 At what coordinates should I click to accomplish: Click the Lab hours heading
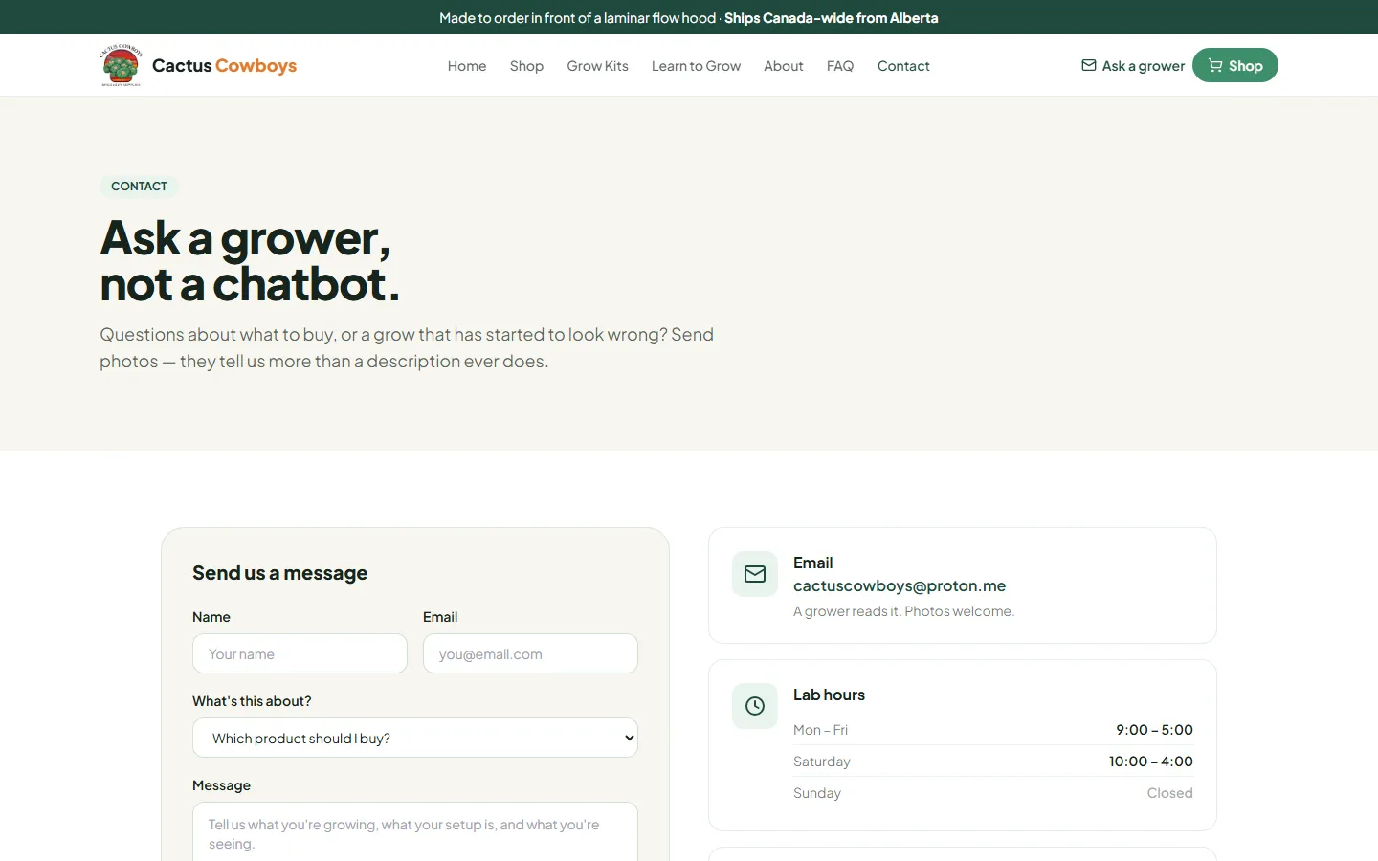pyautogui.click(x=829, y=695)
